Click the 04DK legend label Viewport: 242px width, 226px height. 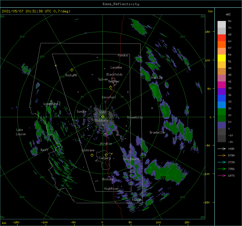pyautogui.click(x=231, y=149)
